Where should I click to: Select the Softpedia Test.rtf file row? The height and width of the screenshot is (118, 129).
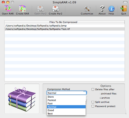click(x=64, y=29)
